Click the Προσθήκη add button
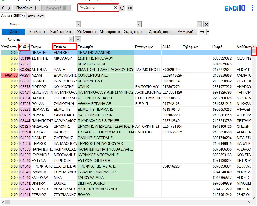 [x=27, y=8]
